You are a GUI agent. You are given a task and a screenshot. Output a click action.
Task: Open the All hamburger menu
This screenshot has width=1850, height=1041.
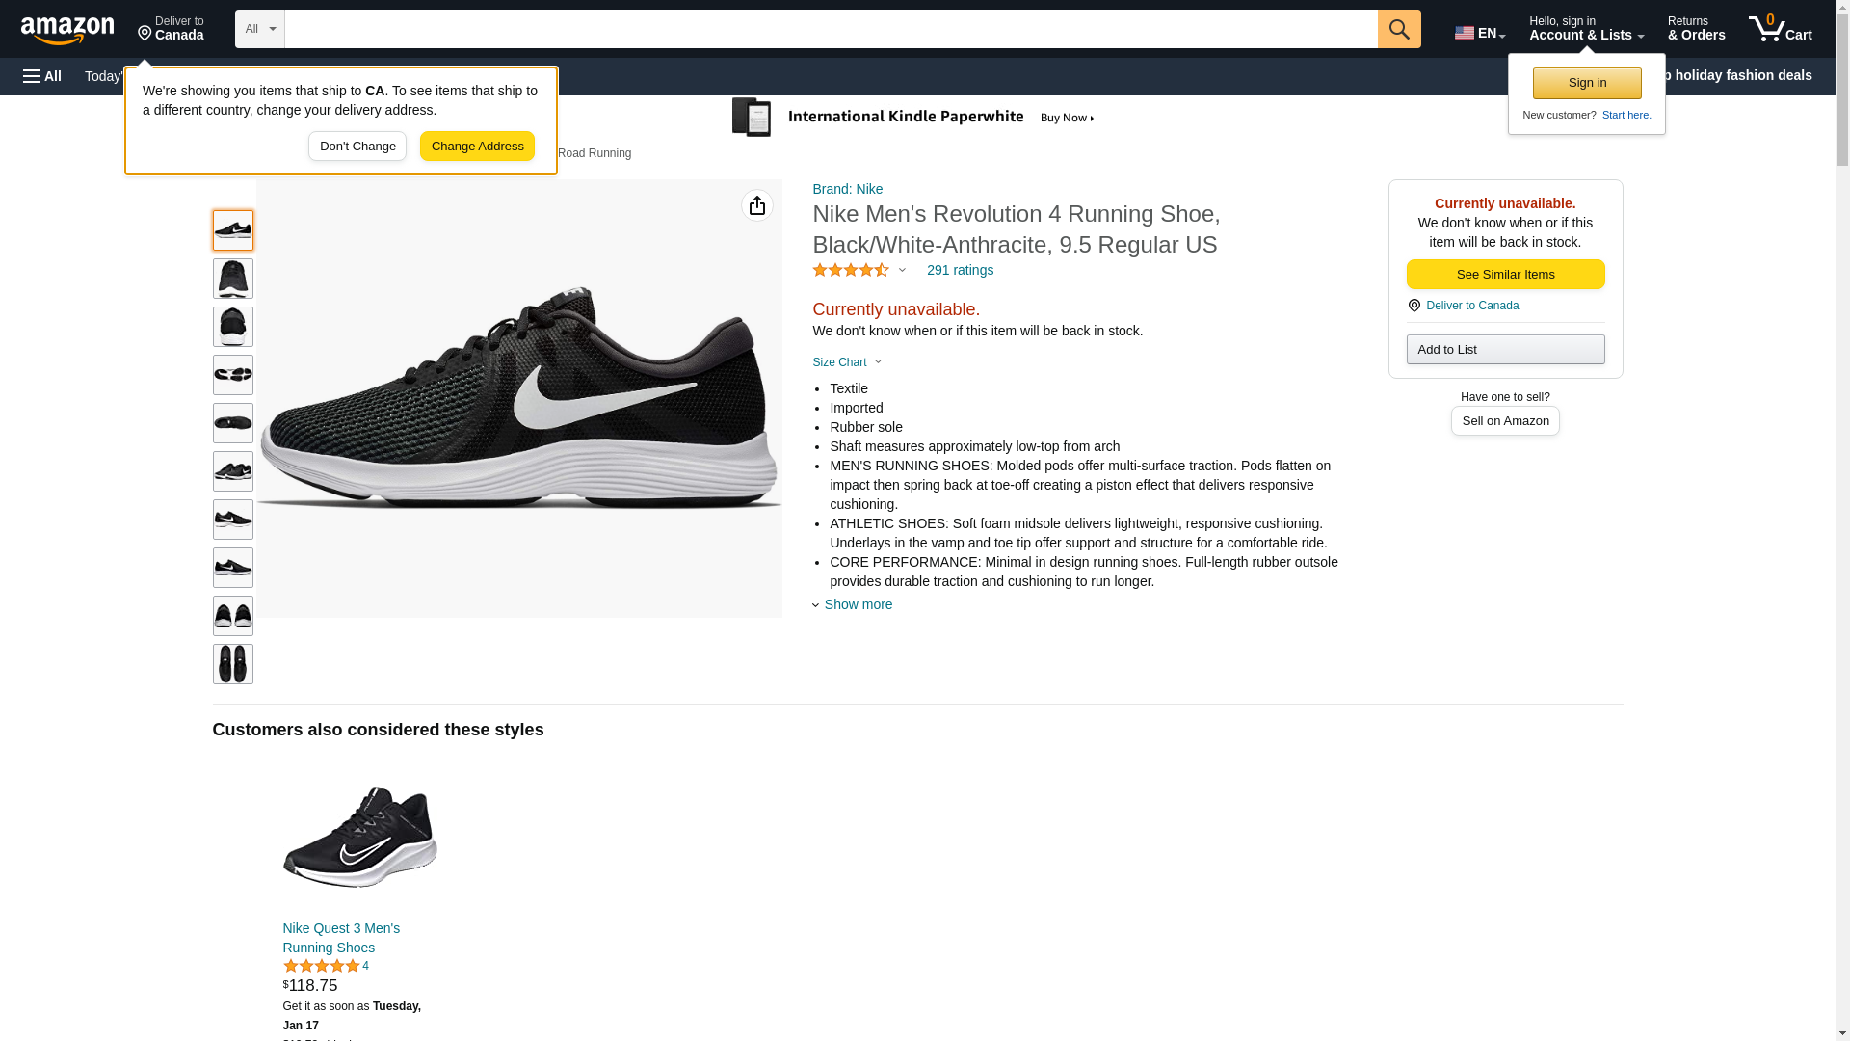42,76
